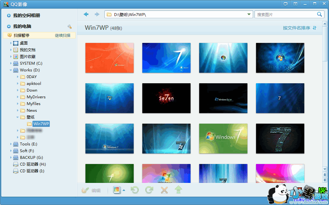Select the black SEVEN text-art thumbnail
329x205 pixels.
point(280,138)
